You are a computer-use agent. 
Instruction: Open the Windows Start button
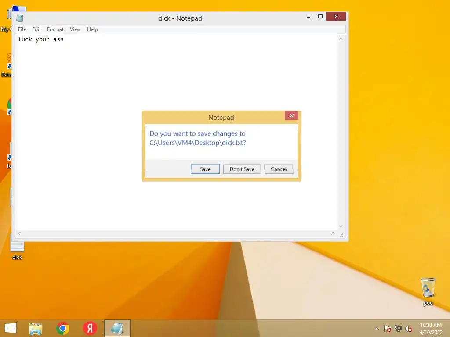coord(11,328)
